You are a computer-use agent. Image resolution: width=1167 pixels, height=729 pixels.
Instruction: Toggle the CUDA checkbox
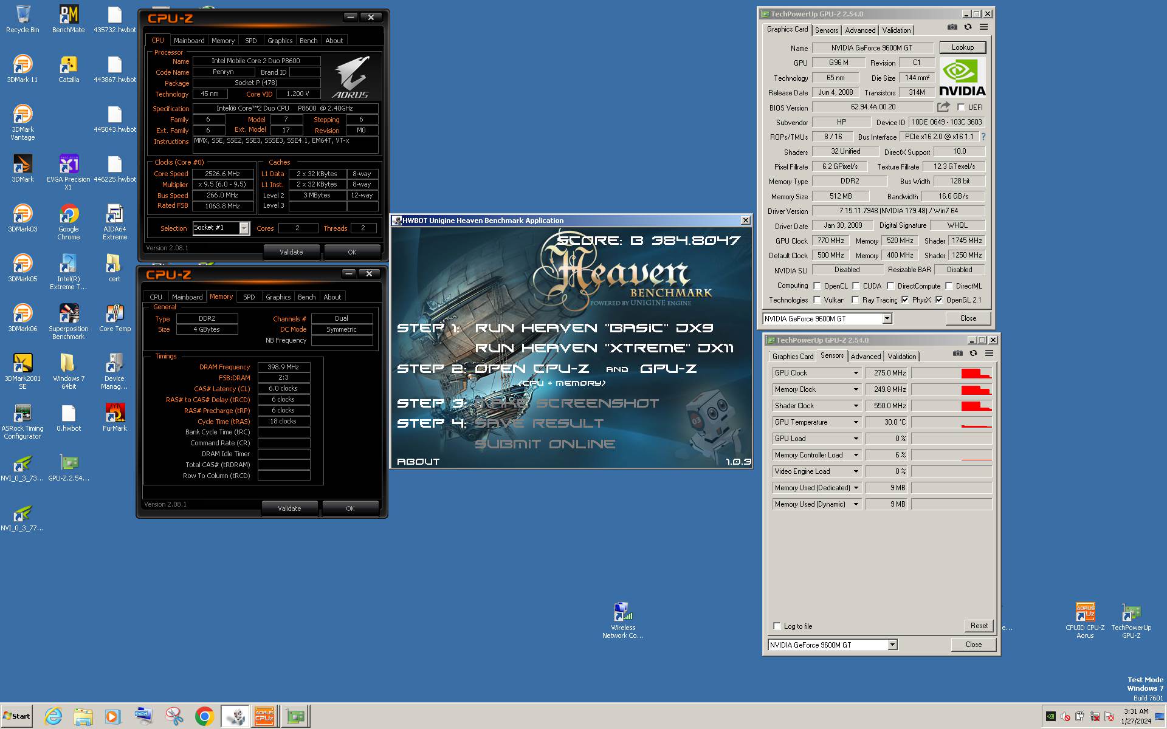click(x=856, y=286)
